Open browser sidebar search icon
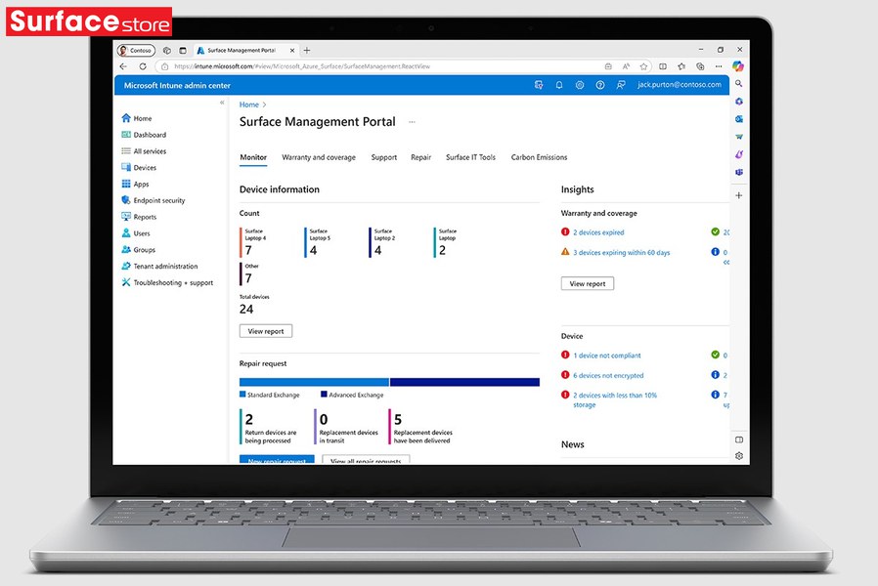878x586 pixels. 738,83
